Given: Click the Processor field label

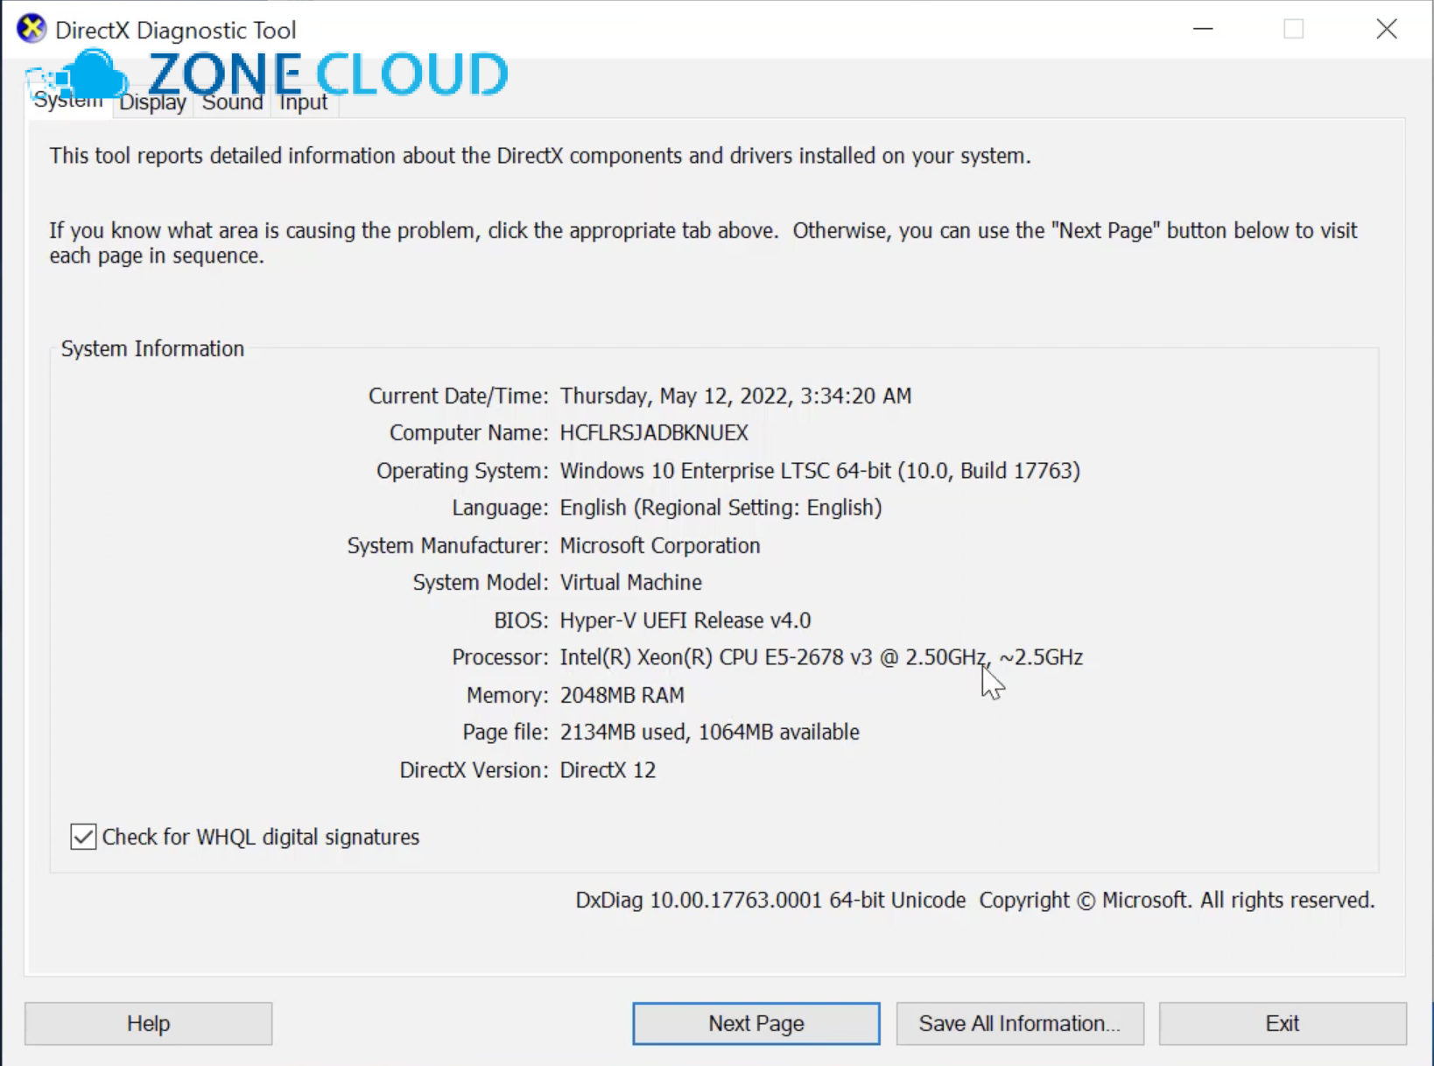Looking at the screenshot, I should pyautogui.click(x=500, y=657).
